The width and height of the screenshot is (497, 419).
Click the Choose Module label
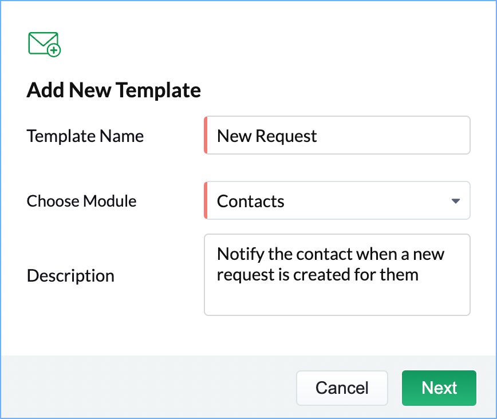(82, 201)
